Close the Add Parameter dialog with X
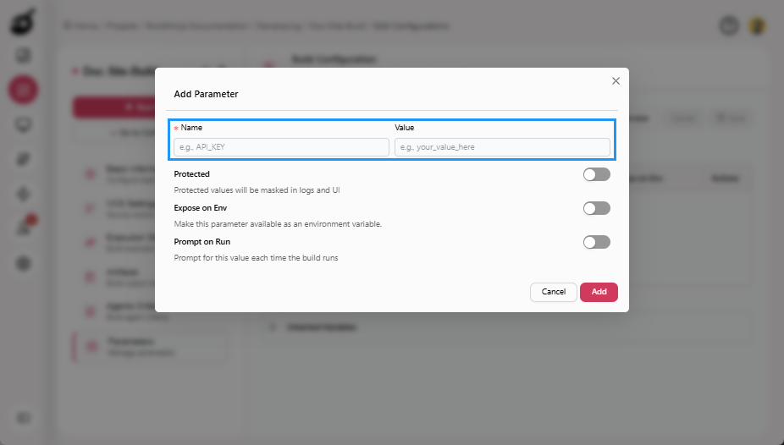The height and width of the screenshot is (445, 784). tap(616, 81)
